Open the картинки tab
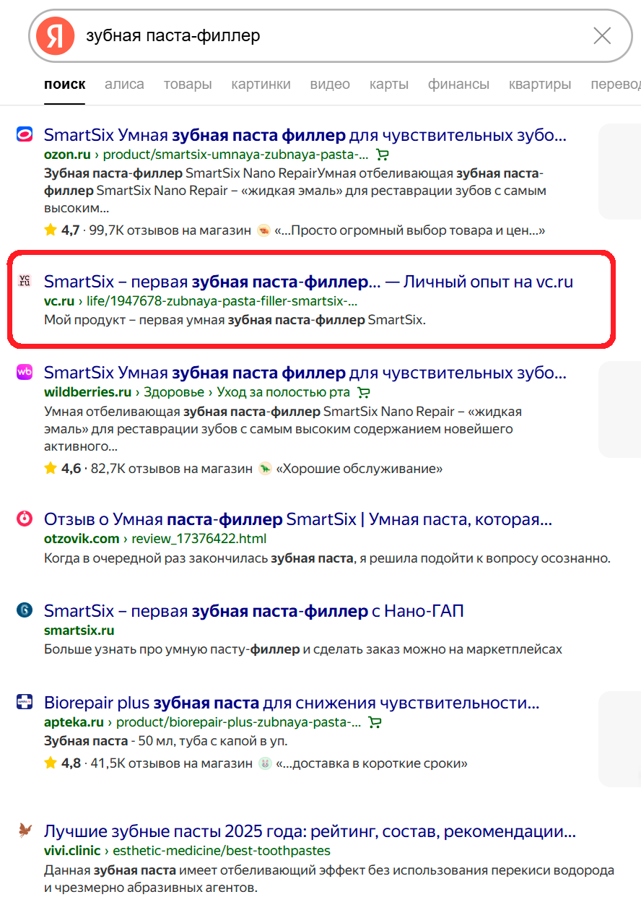 tap(261, 84)
